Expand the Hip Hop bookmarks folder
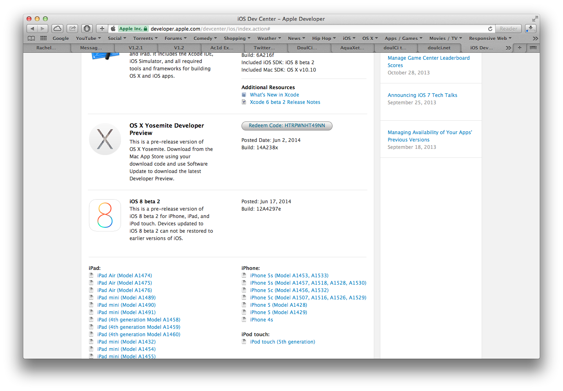The height and width of the screenshot is (391, 563). pyautogui.click(x=324, y=38)
